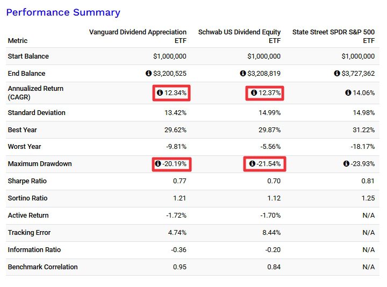Select the Sharpe Ratio row label
The height and width of the screenshot is (287, 387).
(27, 181)
